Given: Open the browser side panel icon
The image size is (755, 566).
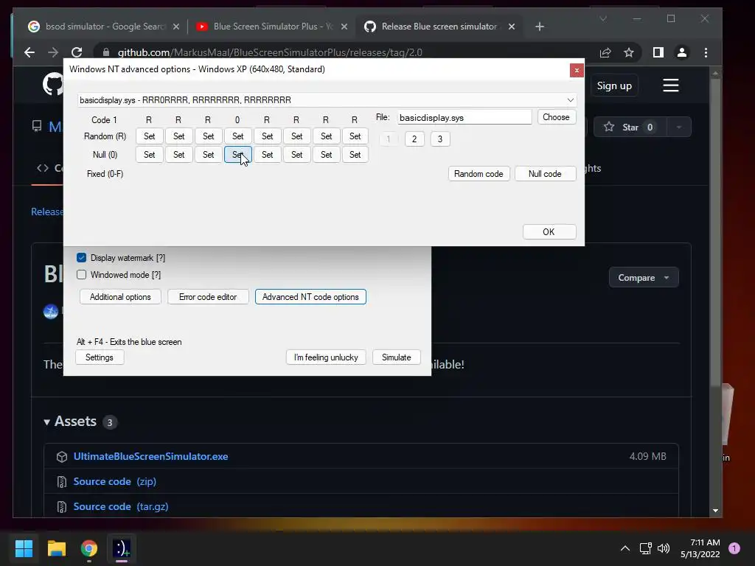Looking at the screenshot, I should [658, 52].
